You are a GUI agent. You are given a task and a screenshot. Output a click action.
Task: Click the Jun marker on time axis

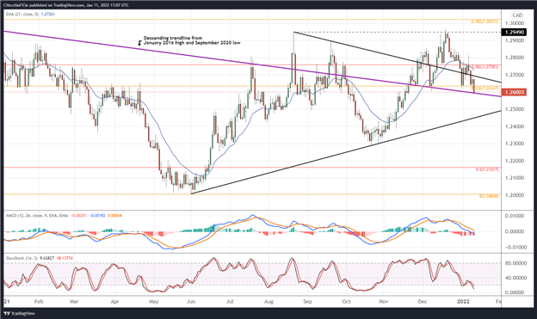[191, 302]
